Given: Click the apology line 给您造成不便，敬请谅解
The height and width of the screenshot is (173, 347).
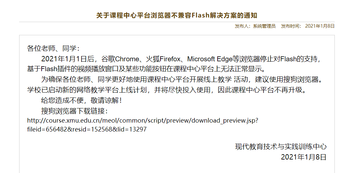Looking at the screenshot, I should [x=82, y=101].
